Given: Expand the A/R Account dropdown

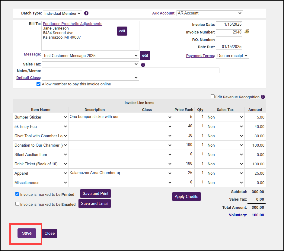Looking at the screenshot, I should 209,13.
